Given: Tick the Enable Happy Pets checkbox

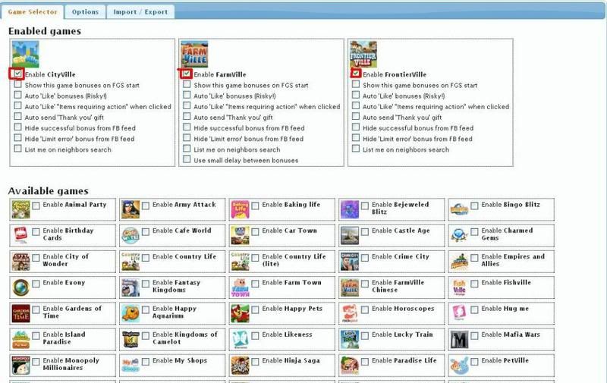Looking at the screenshot, I should pyautogui.click(x=255, y=309).
